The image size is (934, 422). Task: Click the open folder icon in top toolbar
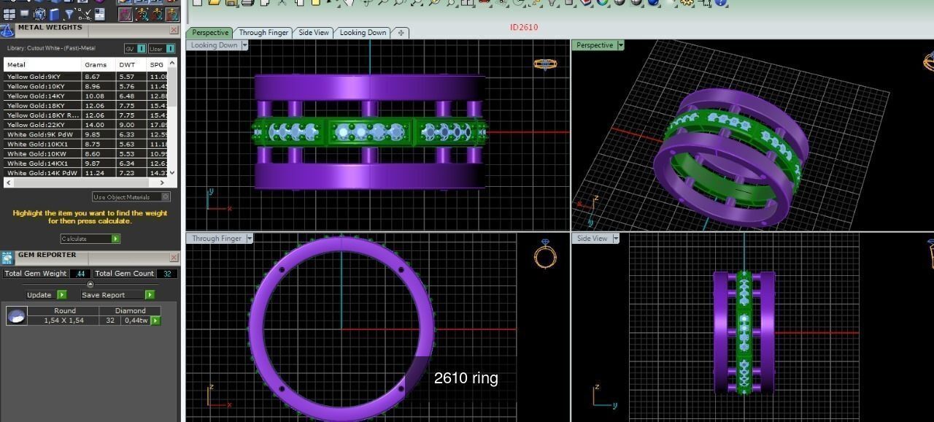pos(214,3)
